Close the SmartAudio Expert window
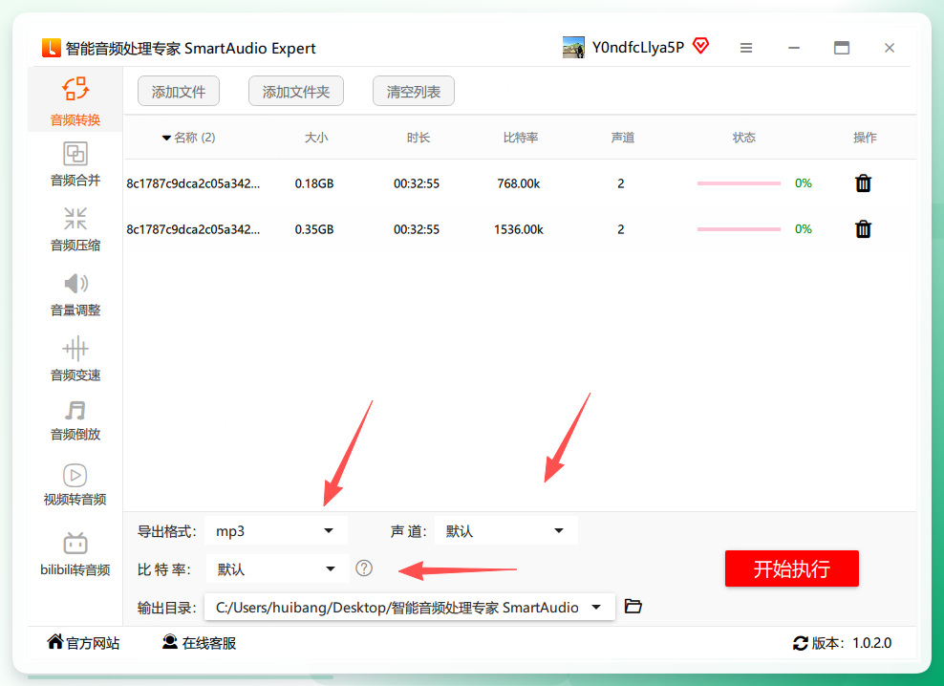This screenshot has width=944, height=686. coord(890,48)
